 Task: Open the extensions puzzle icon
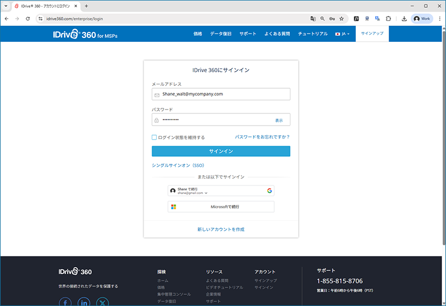(x=388, y=19)
